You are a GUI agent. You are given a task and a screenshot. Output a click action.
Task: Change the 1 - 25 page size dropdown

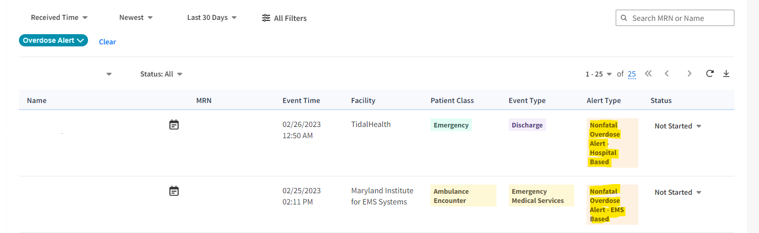(598, 74)
